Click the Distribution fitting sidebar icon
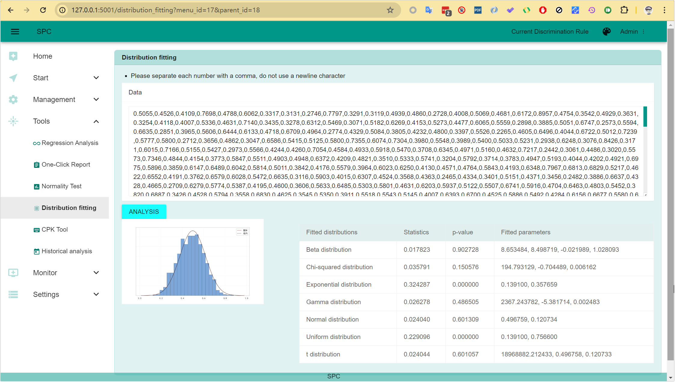Viewport: 675px width, 382px height. click(x=36, y=208)
